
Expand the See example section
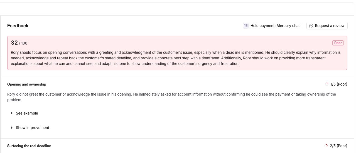coord(24,113)
